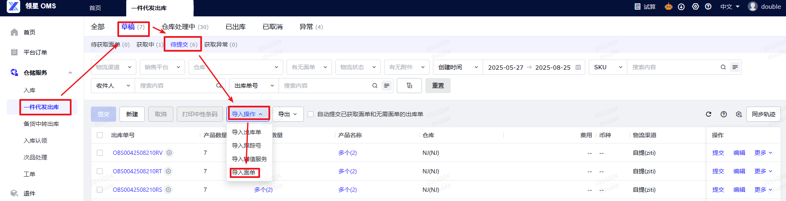
Task: Open column settings icon beside 同步轨迹
Action: click(739, 114)
